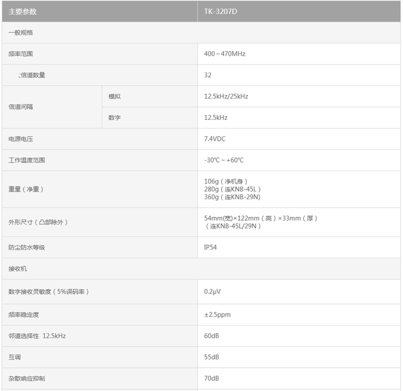Click the 杂散响应抑制 label

(x=27, y=379)
